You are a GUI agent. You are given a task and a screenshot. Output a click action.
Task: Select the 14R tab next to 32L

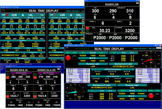click(74, 53)
